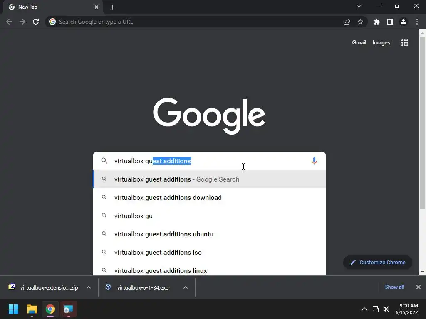Open downloaded virtualbox-6-1-34.exe file

[138, 287]
